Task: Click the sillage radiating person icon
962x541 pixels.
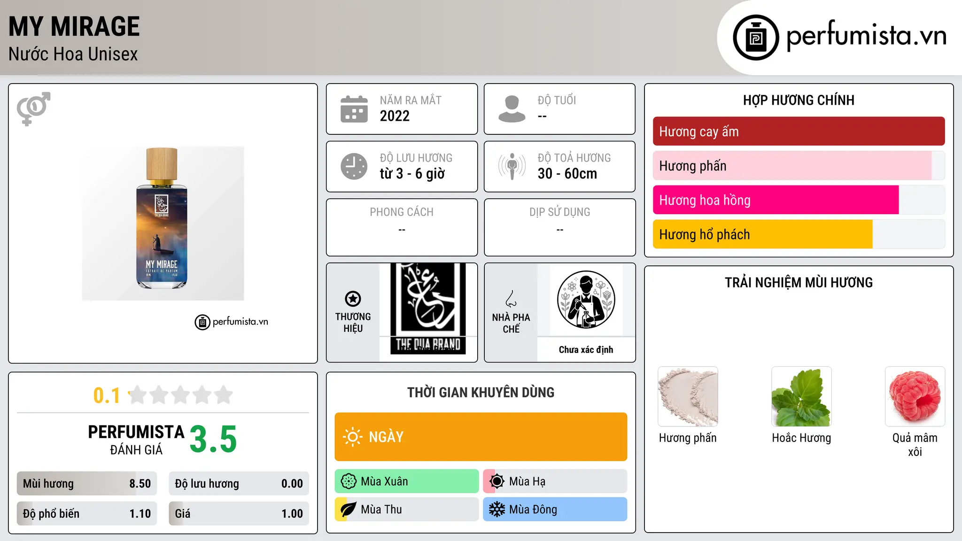Action: [512, 166]
